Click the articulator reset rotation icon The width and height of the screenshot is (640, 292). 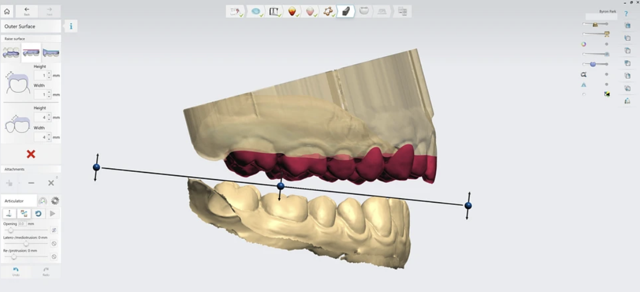(38, 213)
